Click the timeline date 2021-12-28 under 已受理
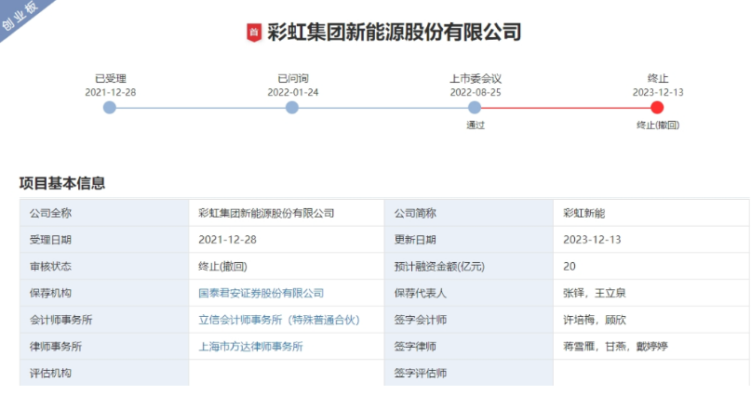This screenshot has height=395, width=751. point(111,92)
